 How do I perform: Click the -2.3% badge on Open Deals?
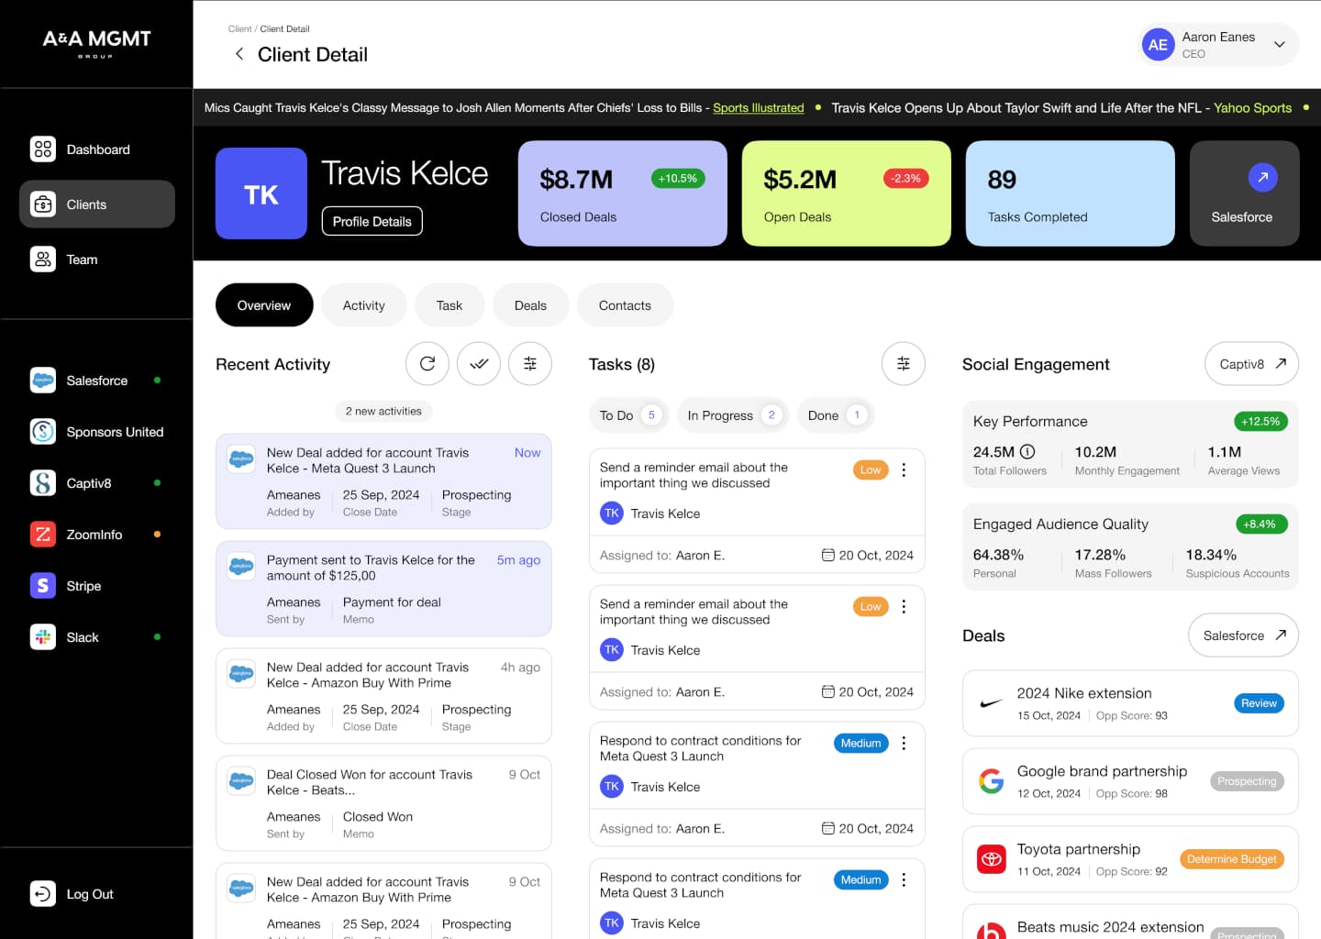click(905, 179)
